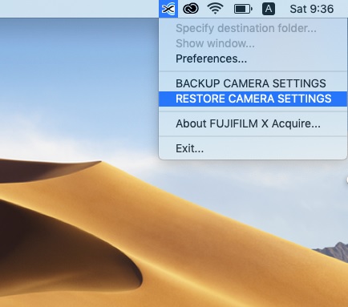Image resolution: width=348 pixels, height=307 pixels.
Task: Check the battery status icon
Action: (243, 9)
